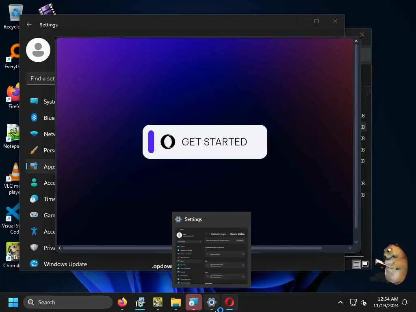The height and width of the screenshot is (312, 416).
Task: Open the Recycle Bin desktop icon
Action: [x=12, y=17]
